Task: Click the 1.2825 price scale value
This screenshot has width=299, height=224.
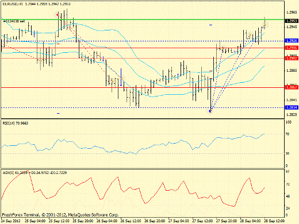Action: pos(292,115)
